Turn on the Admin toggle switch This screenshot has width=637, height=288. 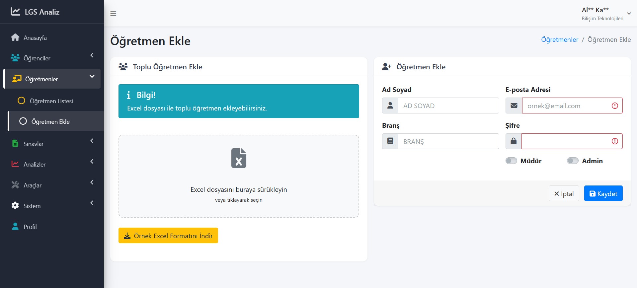573,161
